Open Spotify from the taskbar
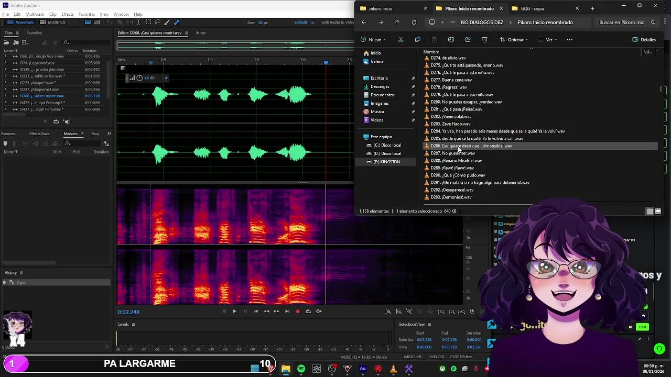 coord(301,369)
